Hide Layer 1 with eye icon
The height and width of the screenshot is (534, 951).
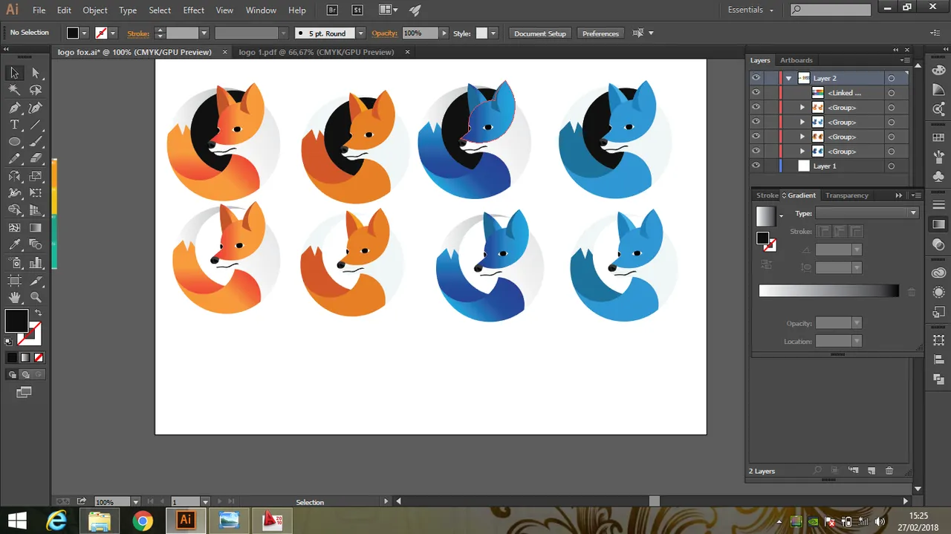756,166
